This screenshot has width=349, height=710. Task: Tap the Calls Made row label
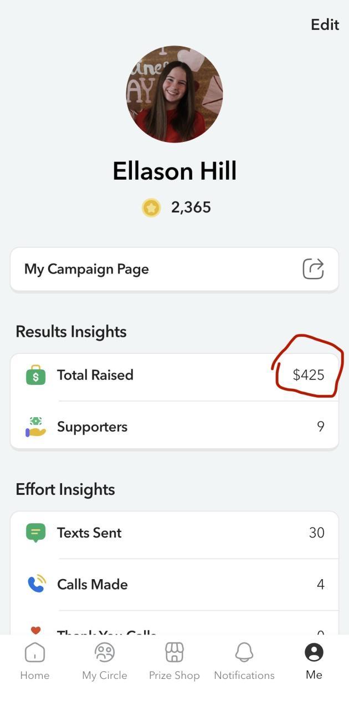pos(92,584)
